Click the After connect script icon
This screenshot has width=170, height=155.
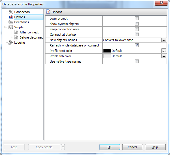(16, 32)
